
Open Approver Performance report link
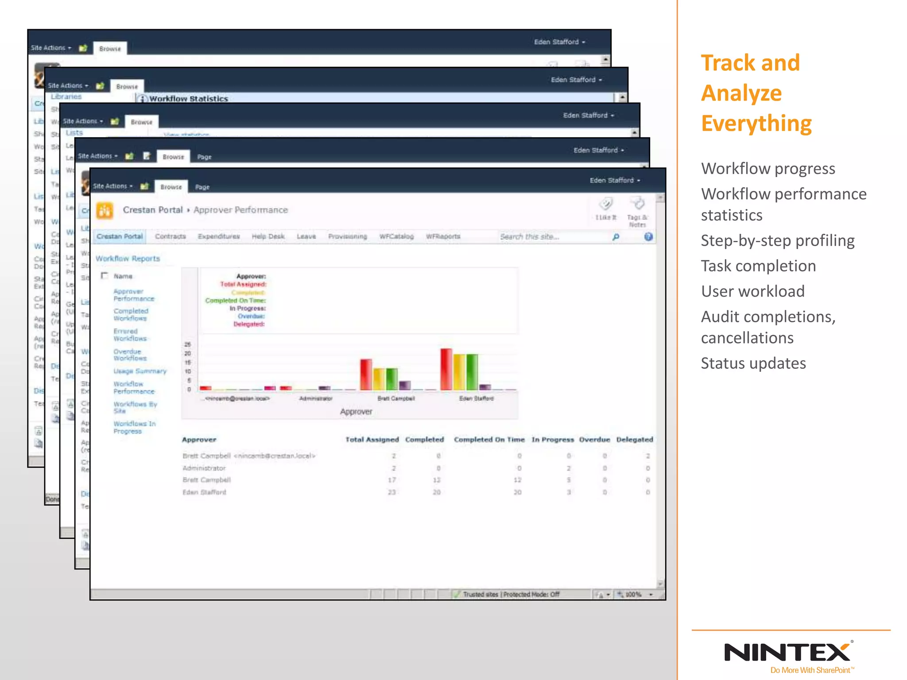point(134,295)
